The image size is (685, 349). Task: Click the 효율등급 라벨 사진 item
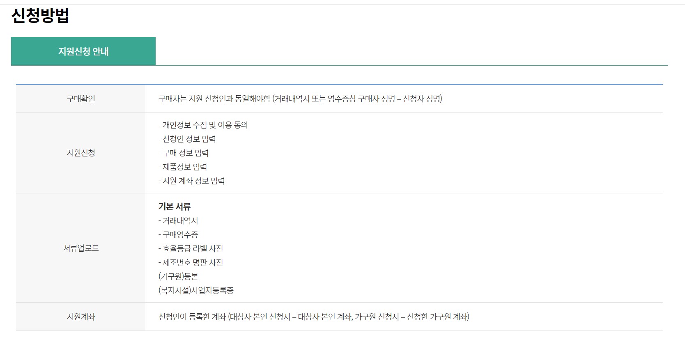tap(191, 248)
